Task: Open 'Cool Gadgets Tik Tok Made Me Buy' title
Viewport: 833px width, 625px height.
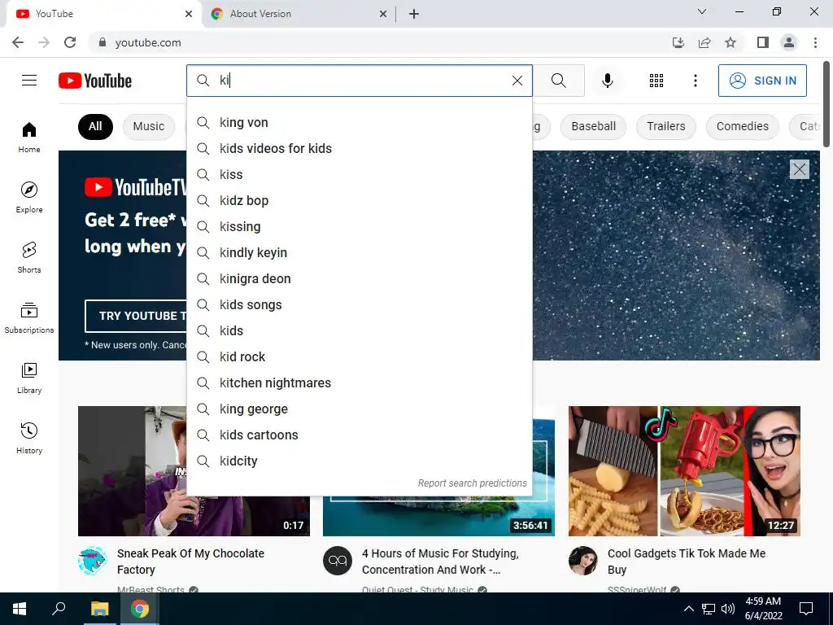Action: [x=687, y=562]
